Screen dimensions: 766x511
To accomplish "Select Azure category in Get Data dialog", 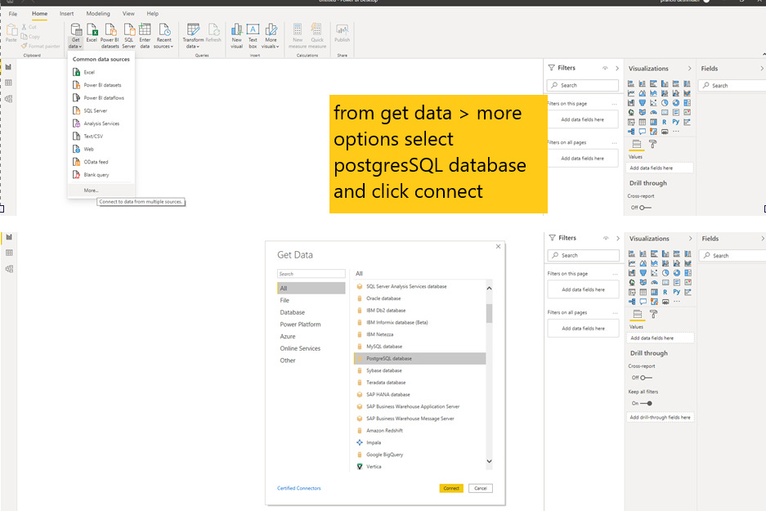I will 311,336.
